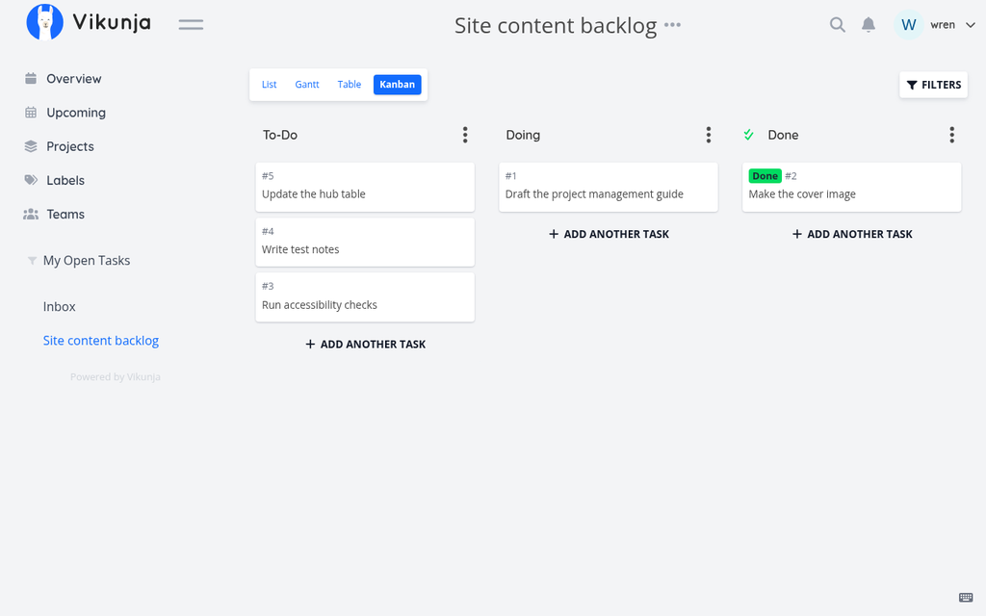Image resolution: width=986 pixels, height=616 pixels.
Task: Click the Teams people icon
Action: coord(30,215)
